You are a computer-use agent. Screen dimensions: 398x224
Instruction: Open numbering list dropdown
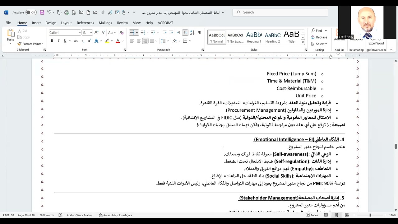pyautogui.click(x=147, y=33)
